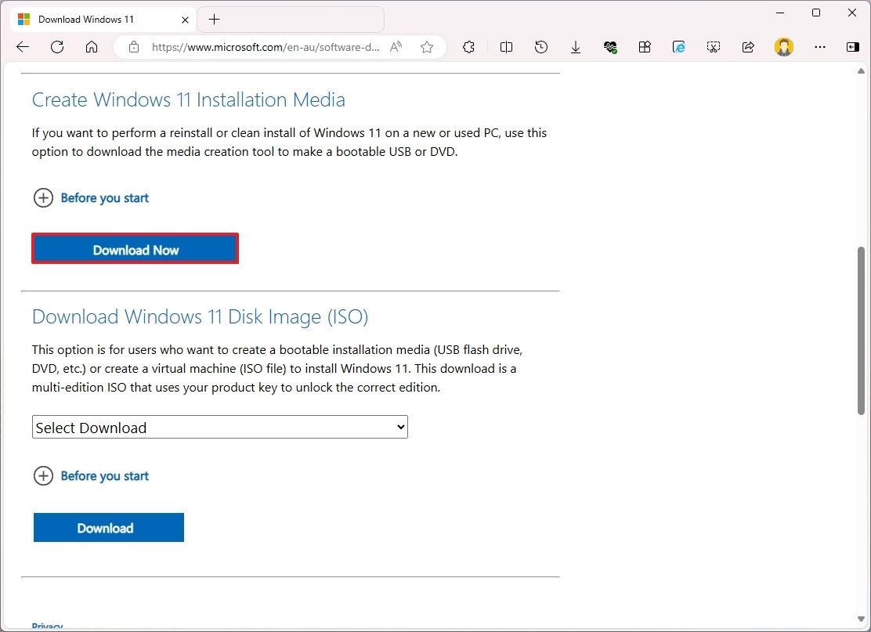Image resolution: width=871 pixels, height=632 pixels.
Task: Favorite the page with the star icon
Action: [x=427, y=47]
